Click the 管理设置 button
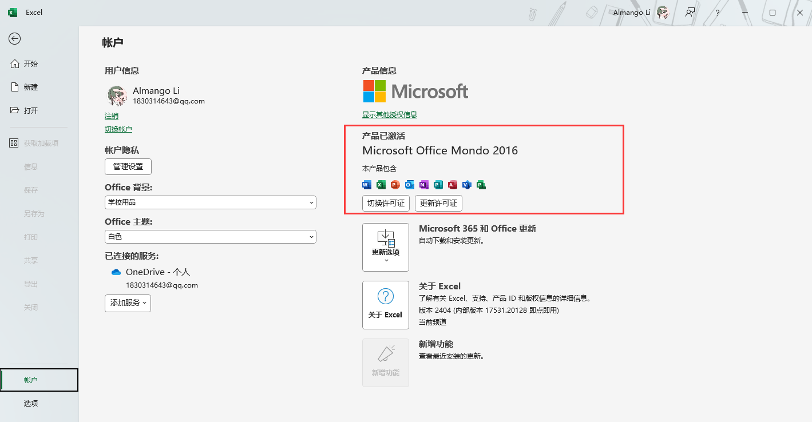This screenshot has height=422, width=812. 128,167
